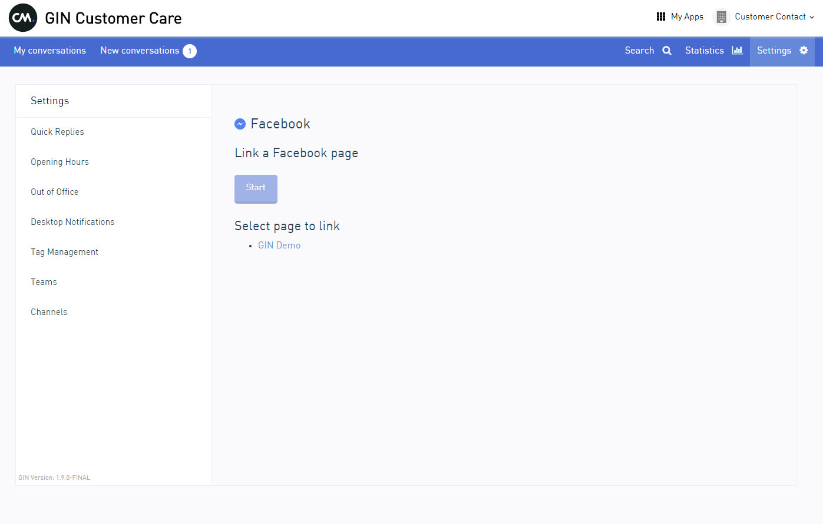Click the New conversations count badge
The width and height of the screenshot is (823, 524).
pos(190,51)
